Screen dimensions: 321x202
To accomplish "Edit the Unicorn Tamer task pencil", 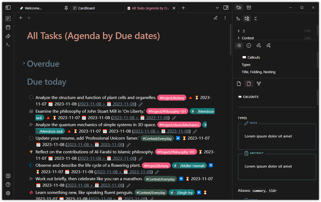I will coord(128,145).
